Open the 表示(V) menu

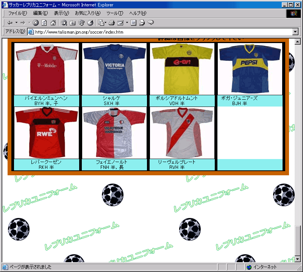[61, 13]
